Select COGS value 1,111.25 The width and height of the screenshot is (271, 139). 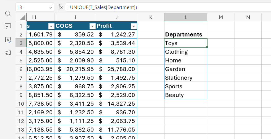(75, 121)
